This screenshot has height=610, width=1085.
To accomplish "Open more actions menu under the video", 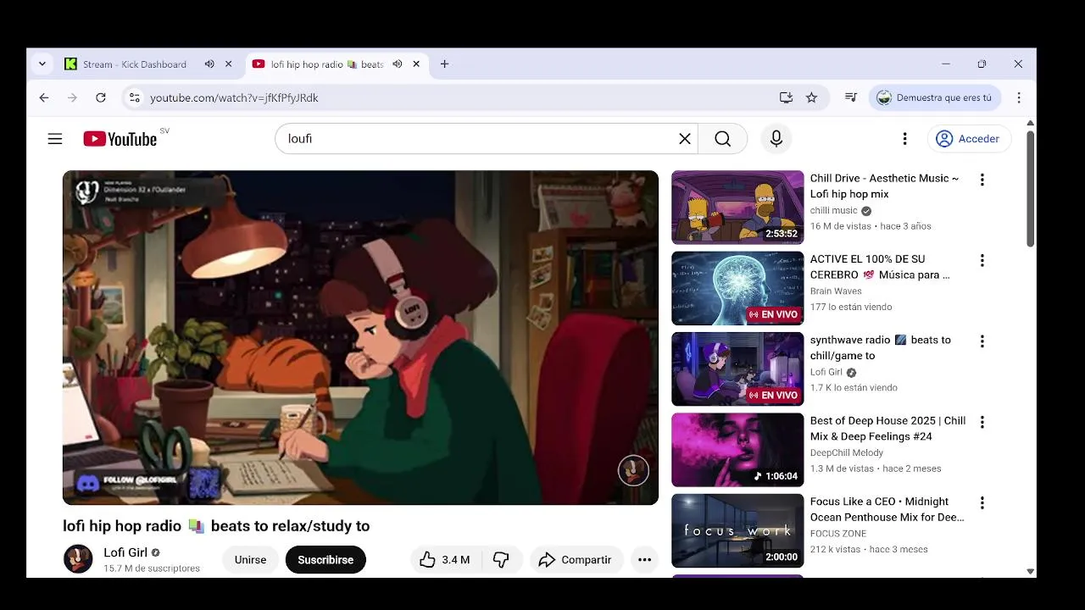I will coord(644,560).
